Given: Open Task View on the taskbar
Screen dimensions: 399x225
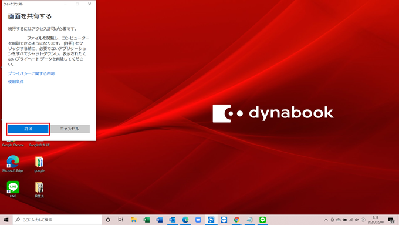Looking at the screenshot, I should [x=121, y=220].
